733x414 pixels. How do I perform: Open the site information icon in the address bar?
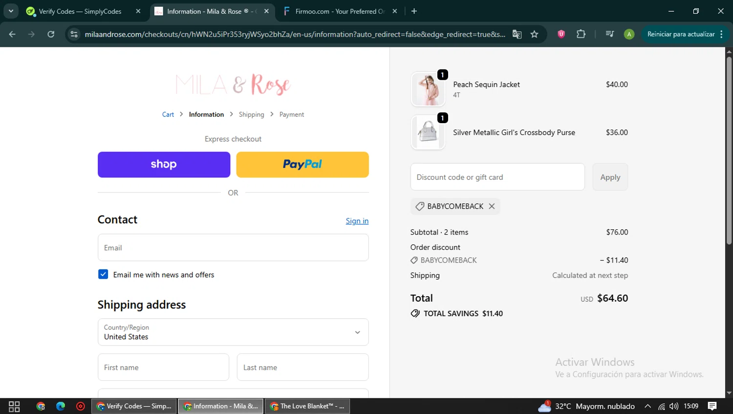tap(74, 34)
